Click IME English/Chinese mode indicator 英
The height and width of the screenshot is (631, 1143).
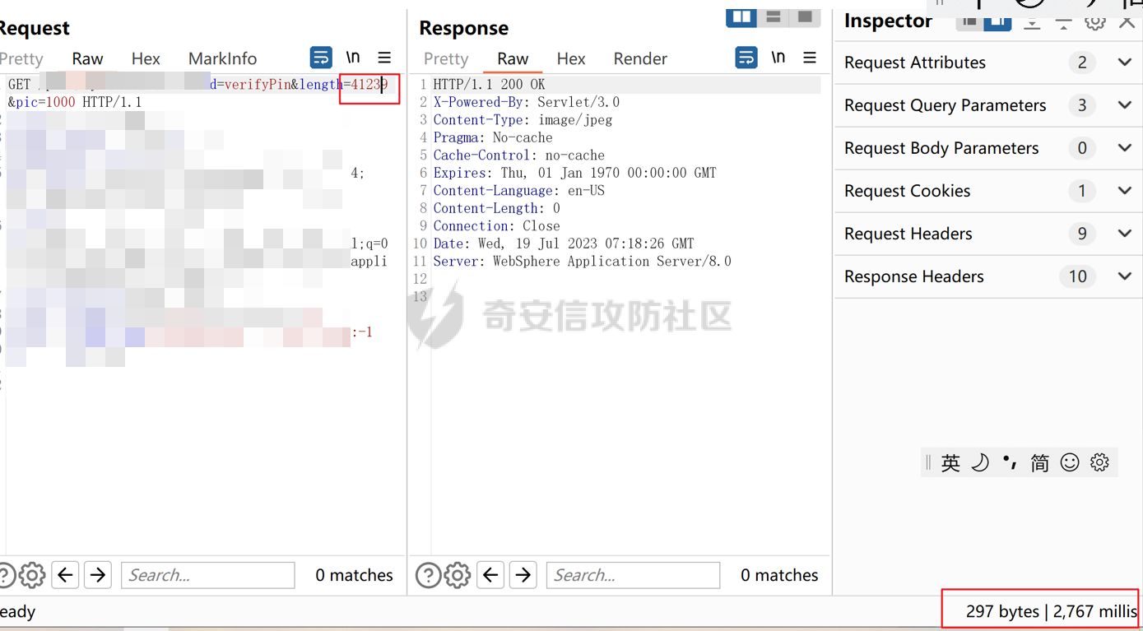[x=950, y=462]
